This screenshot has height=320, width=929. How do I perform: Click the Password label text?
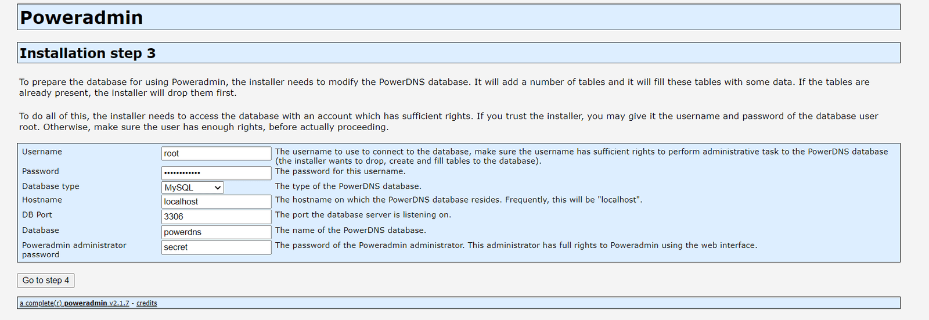point(41,171)
